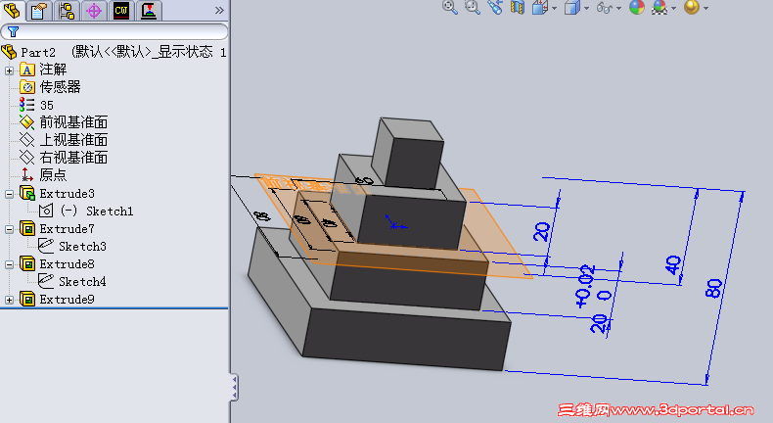Open the FeatureManager design tree tab

[x=12, y=11]
